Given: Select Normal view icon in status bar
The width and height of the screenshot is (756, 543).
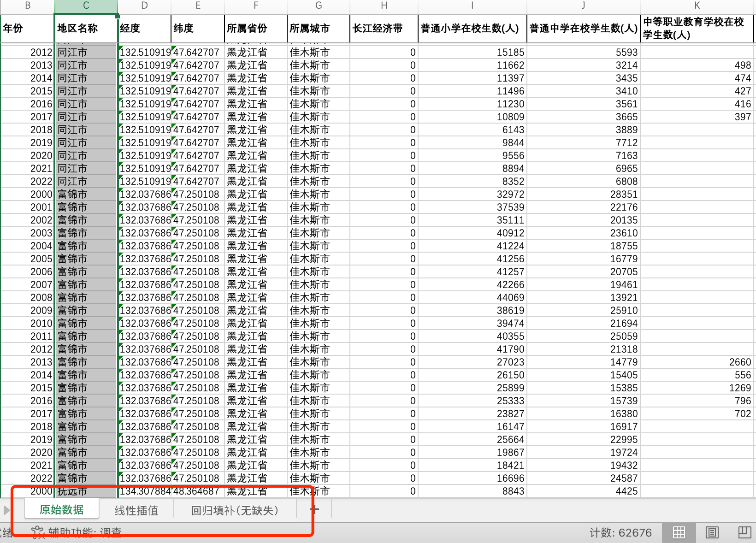Looking at the screenshot, I should click(679, 532).
